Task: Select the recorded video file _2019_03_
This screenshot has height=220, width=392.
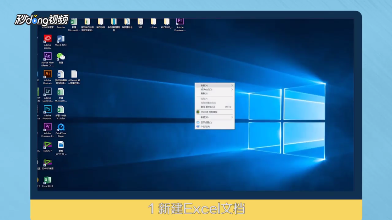Action: 61,148
